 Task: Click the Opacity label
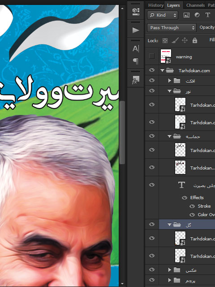click(207, 27)
